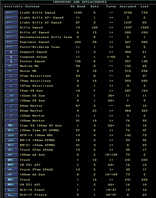Click the Rifle AT Squad icon
This screenshot has width=156, height=198.
click(x=11, y=33)
